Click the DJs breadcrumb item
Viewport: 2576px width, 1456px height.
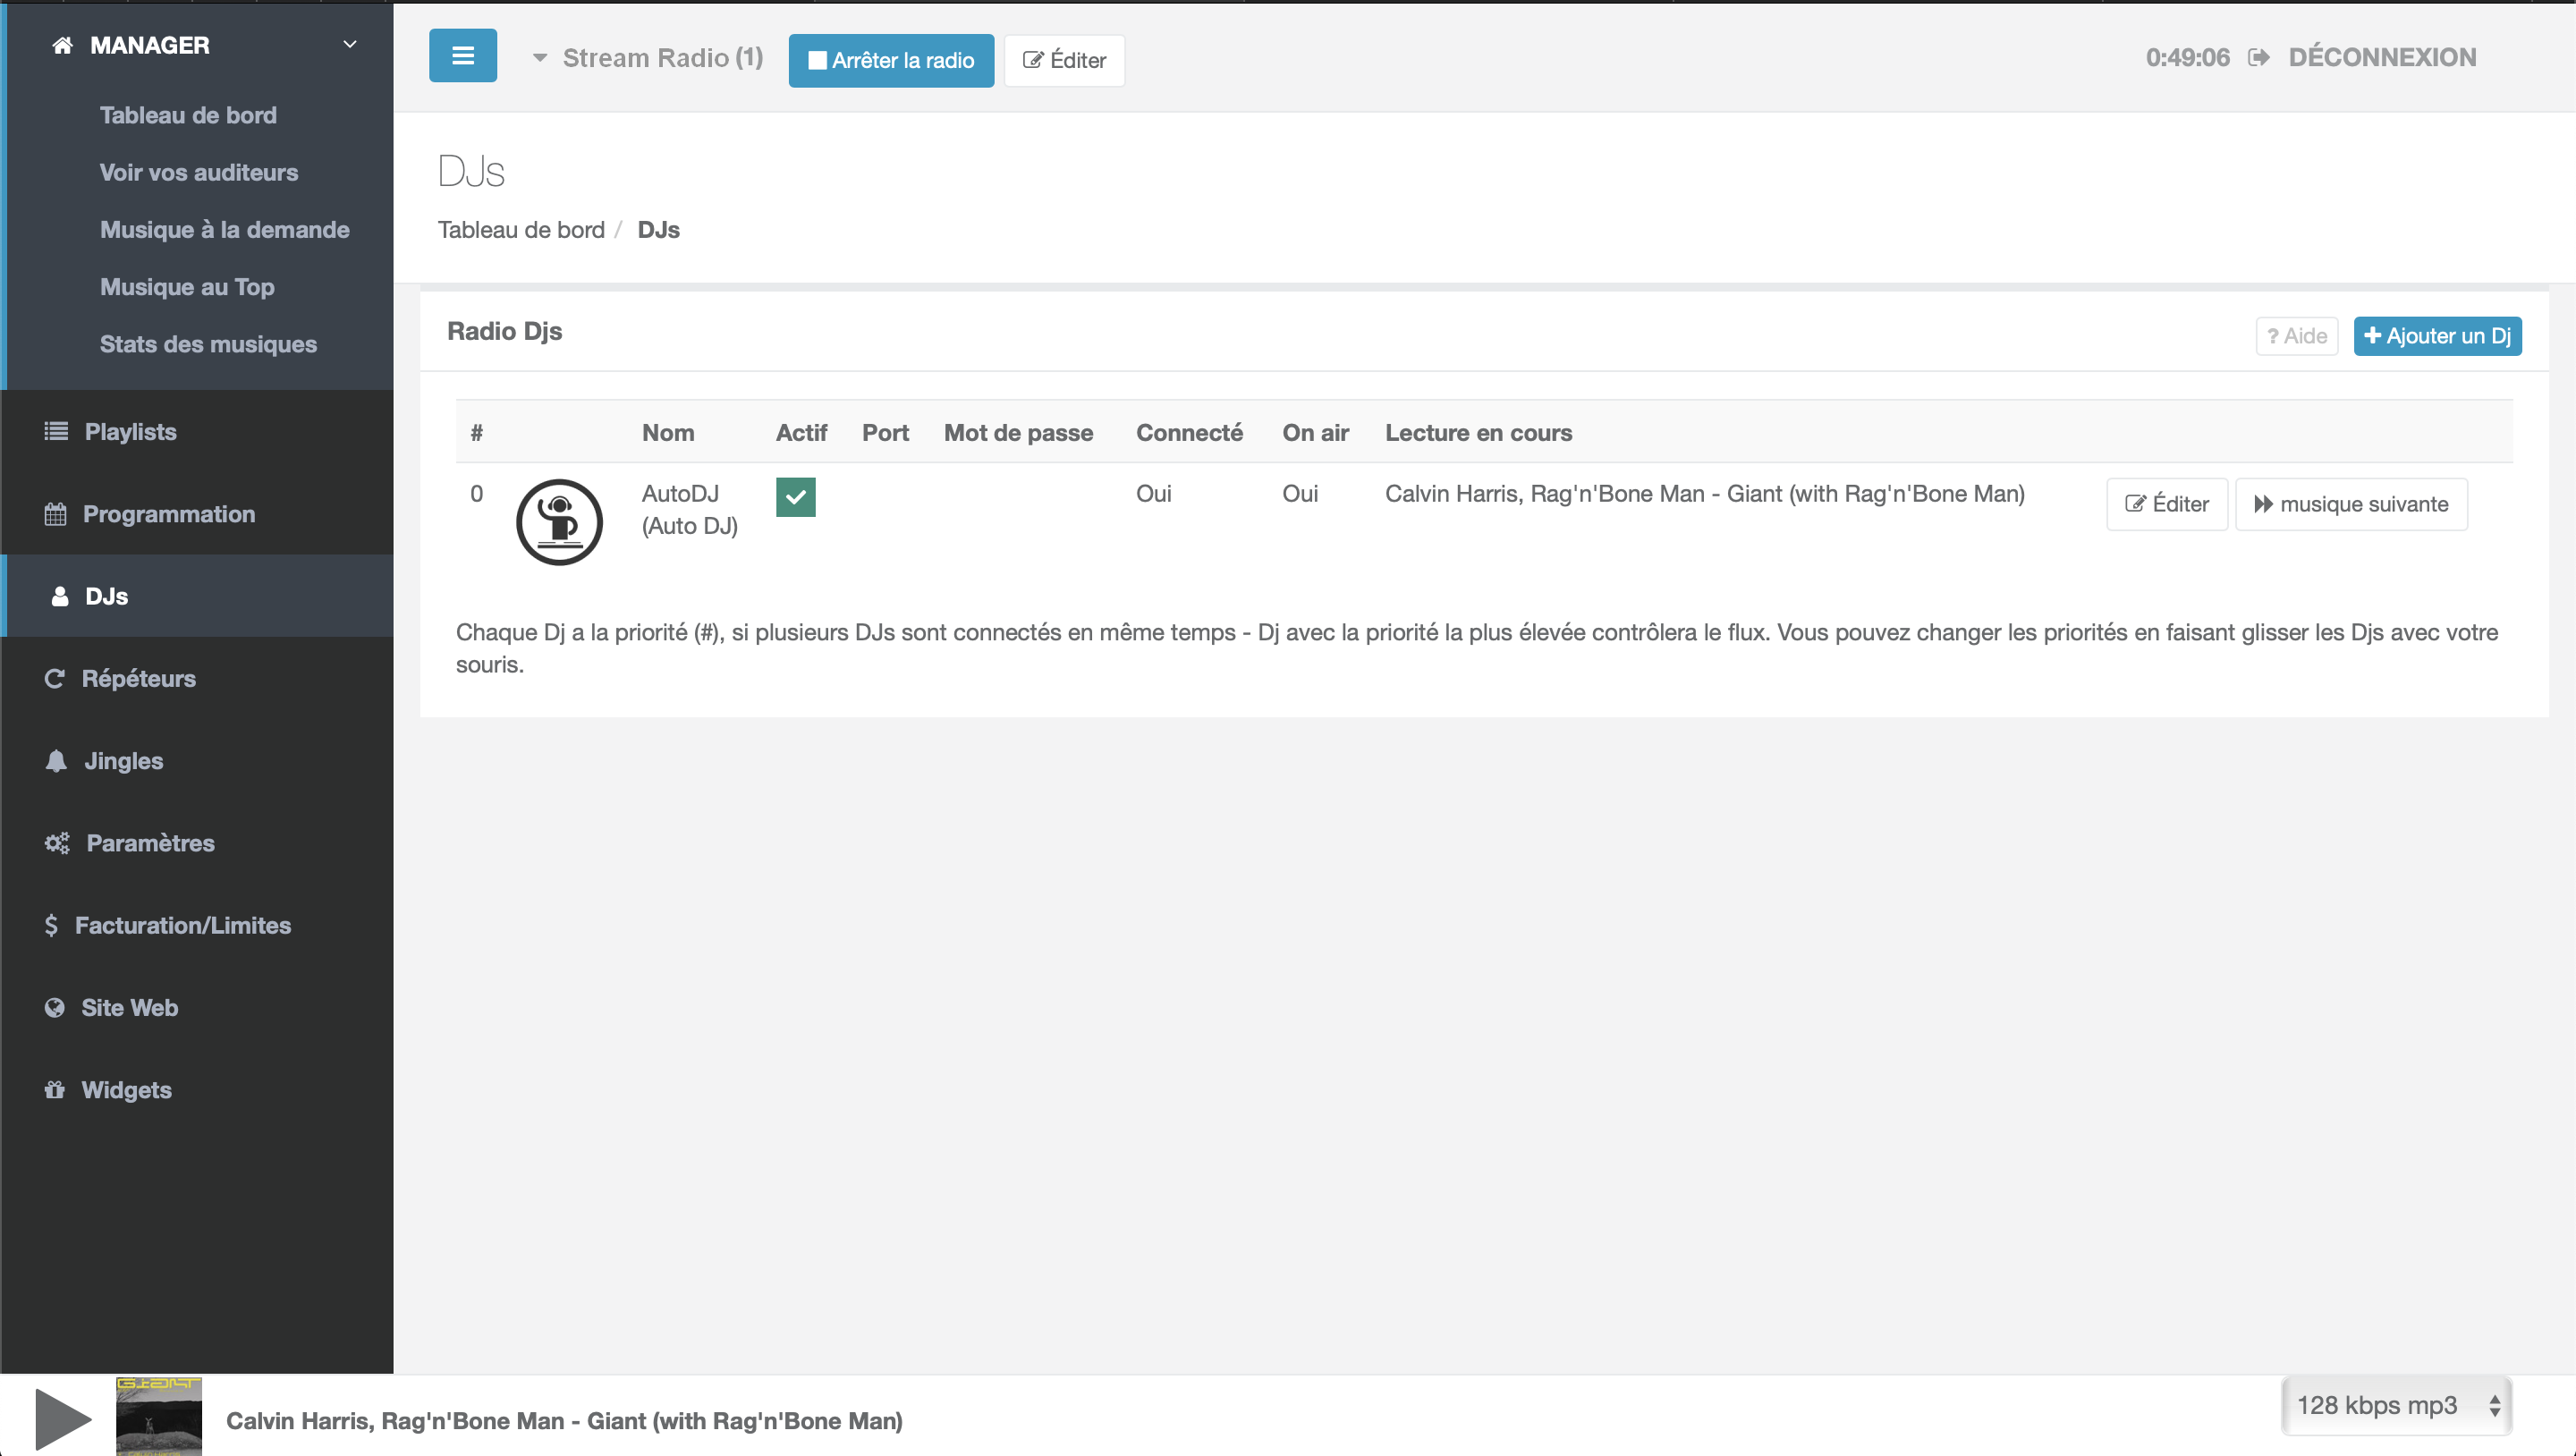(x=658, y=230)
